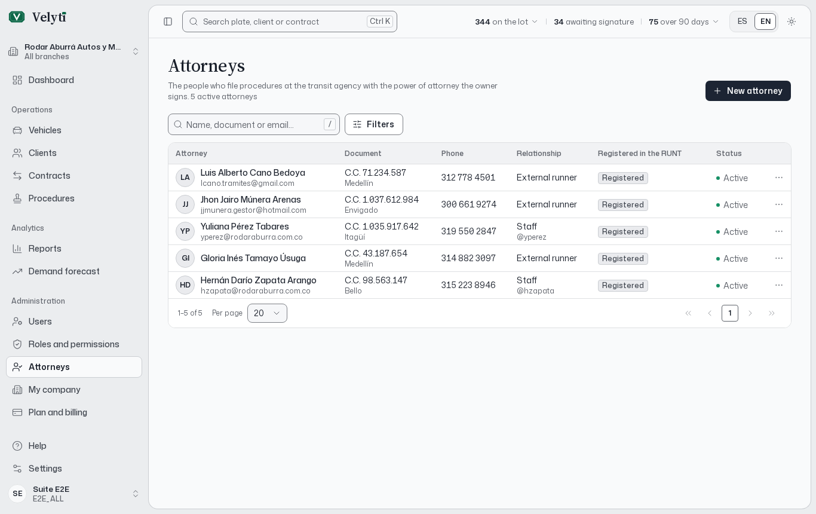
Task: Click the Registered badge for Jhon Jairo Múnera
Action: click(x=623, y=204)
